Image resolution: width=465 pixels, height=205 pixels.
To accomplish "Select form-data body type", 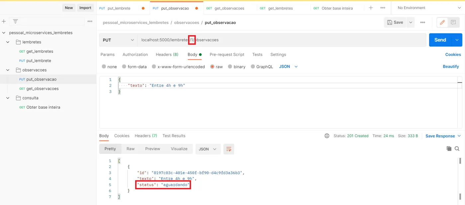I will [124, 66].
